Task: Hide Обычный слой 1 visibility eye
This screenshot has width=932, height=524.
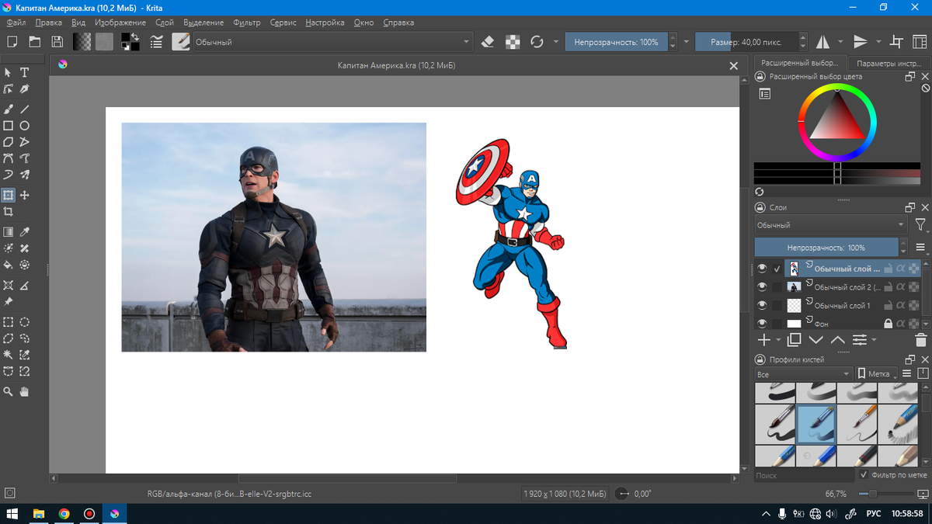Action: pyautogui.click(x=762, y=306)
